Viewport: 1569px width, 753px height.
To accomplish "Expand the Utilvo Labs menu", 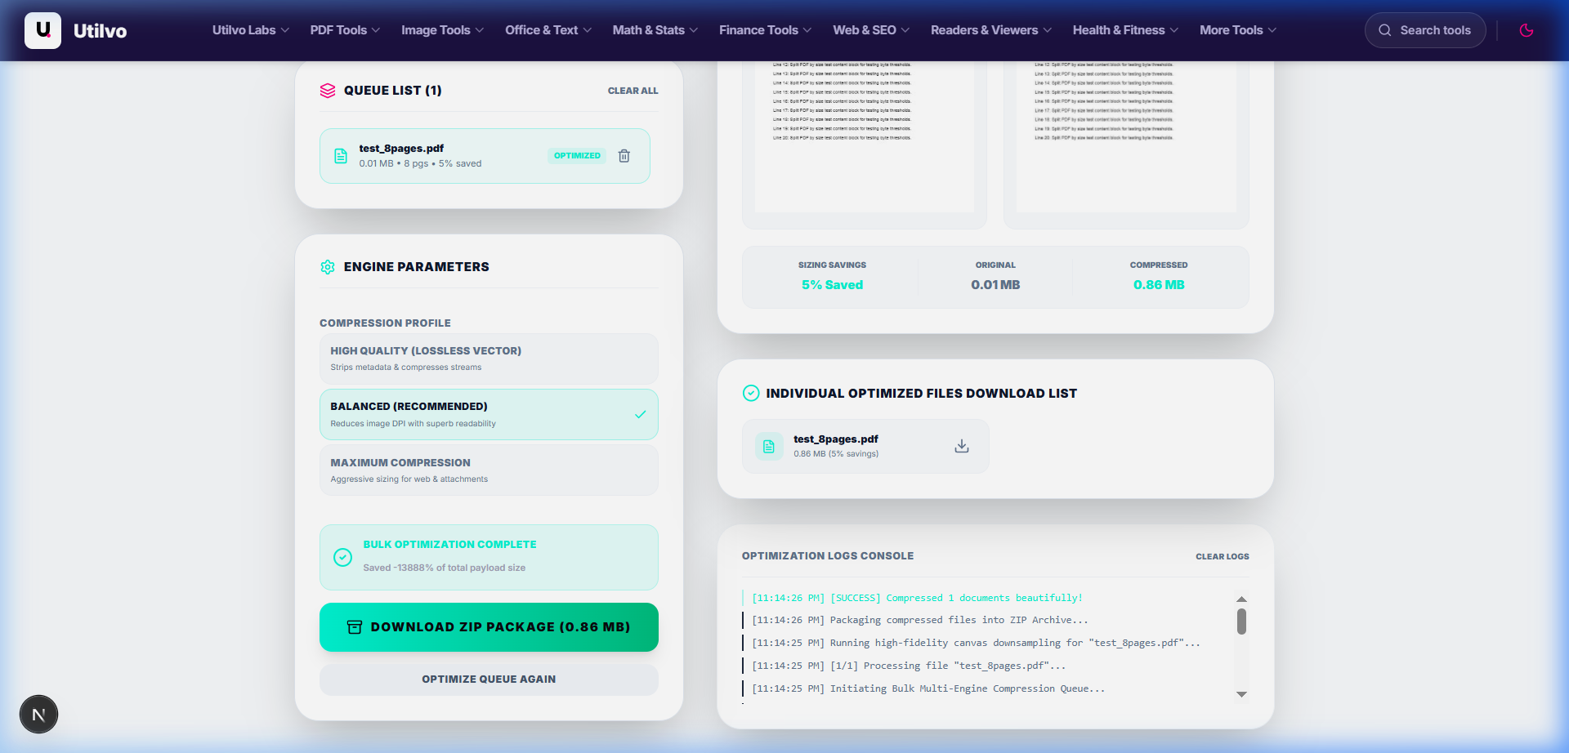I will click(x=251, y=30).
